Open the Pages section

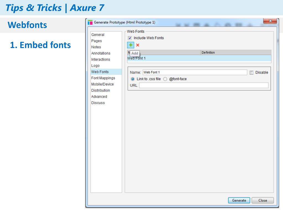(106, 41)
